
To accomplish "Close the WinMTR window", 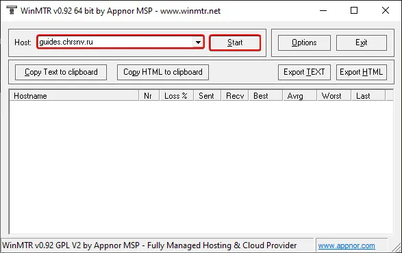I will pos(386,10).
